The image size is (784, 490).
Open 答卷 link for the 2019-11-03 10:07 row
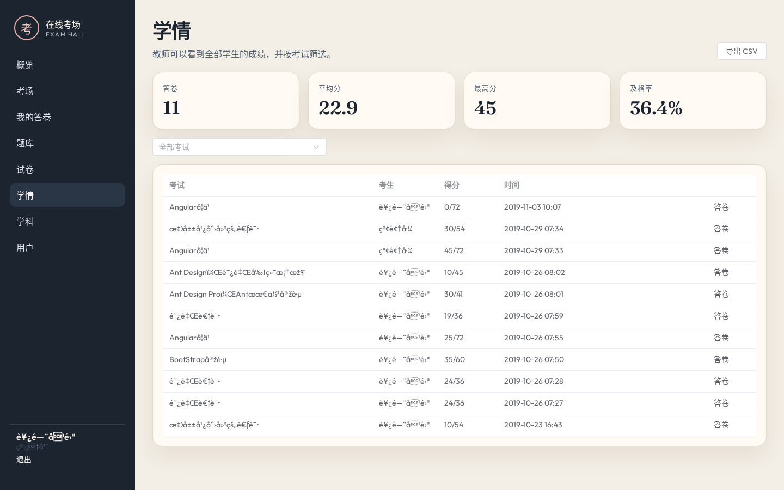pyautogui.click(x=721, y=207)
